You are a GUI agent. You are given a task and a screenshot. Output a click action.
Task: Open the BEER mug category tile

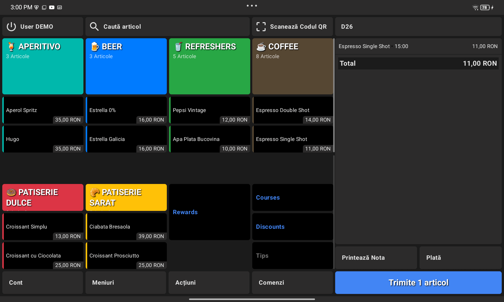[x=126, y=66]
